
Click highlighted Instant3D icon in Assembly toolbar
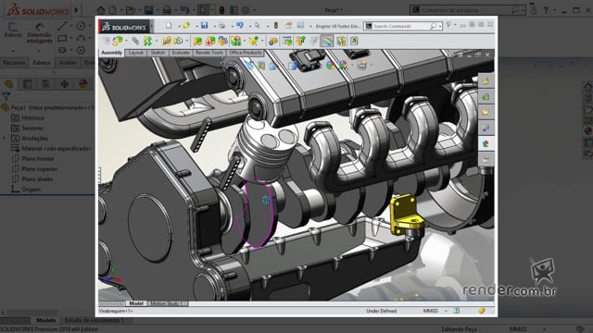[327, 41]
